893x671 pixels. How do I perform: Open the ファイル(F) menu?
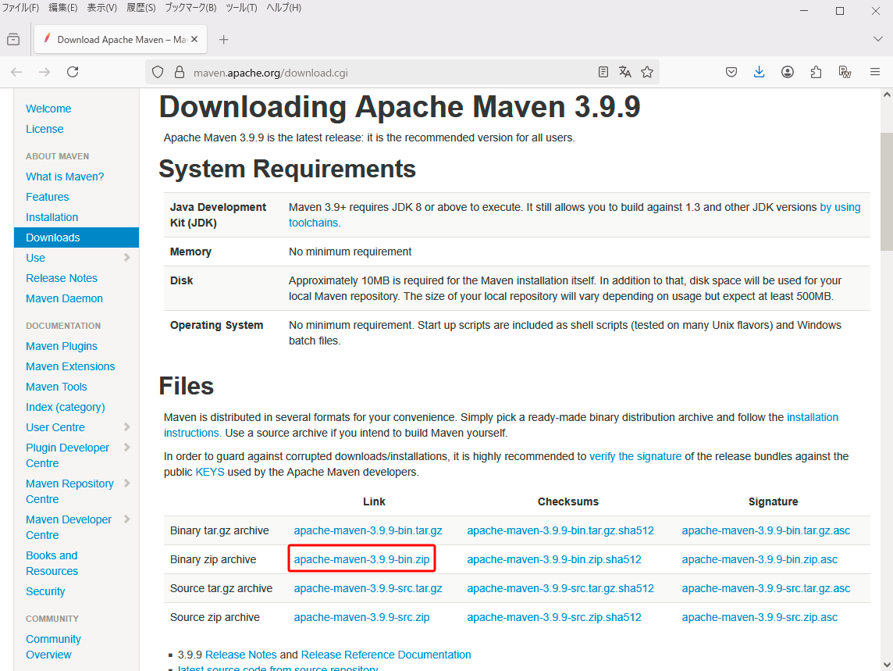(20, 8)
